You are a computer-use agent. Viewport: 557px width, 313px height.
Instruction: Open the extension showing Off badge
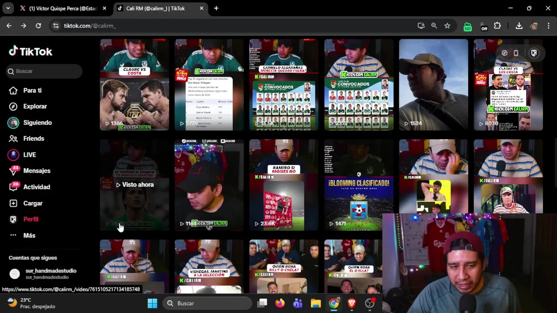coord(483,26)
